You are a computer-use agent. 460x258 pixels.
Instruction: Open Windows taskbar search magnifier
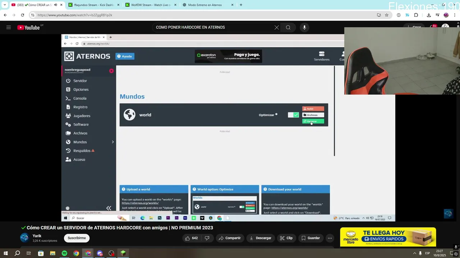click(x=17, y=253)
